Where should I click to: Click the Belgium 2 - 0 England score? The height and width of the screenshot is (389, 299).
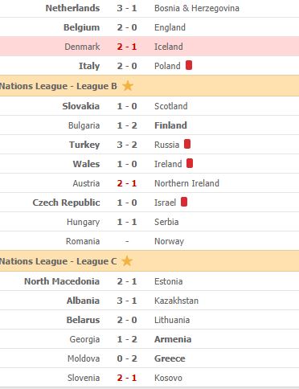tap(127, 27)
